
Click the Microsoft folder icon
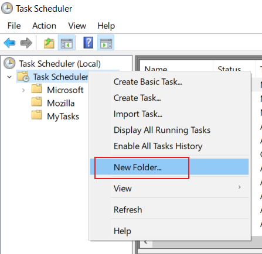point(36,89)
